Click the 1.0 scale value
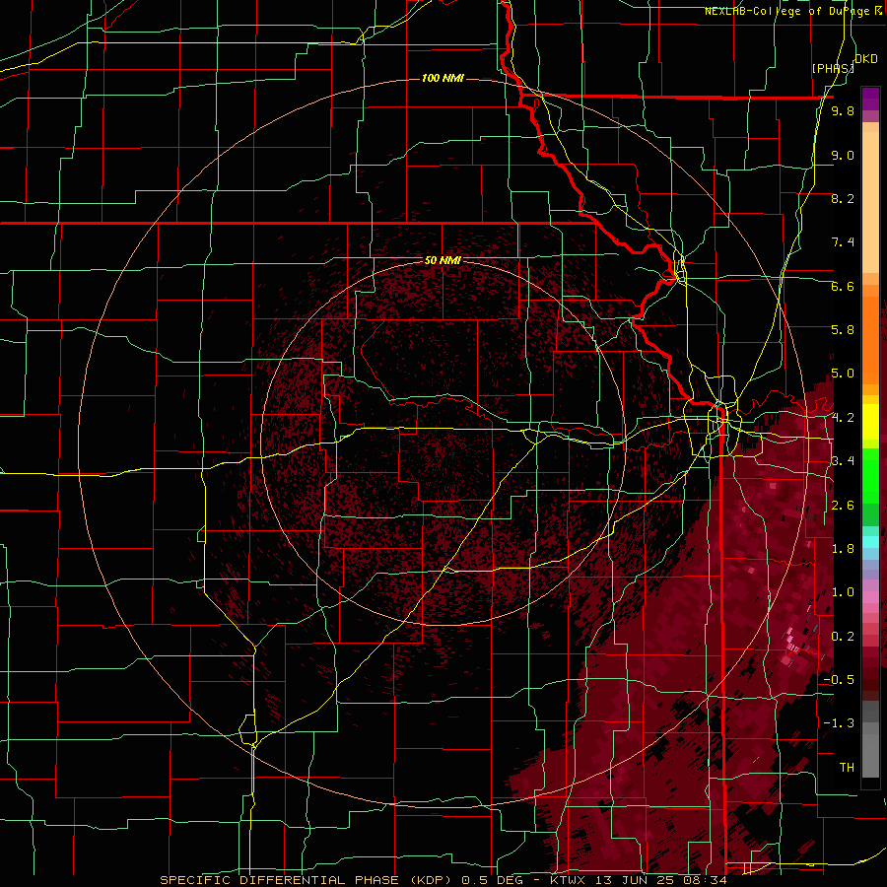 (843, 591)
